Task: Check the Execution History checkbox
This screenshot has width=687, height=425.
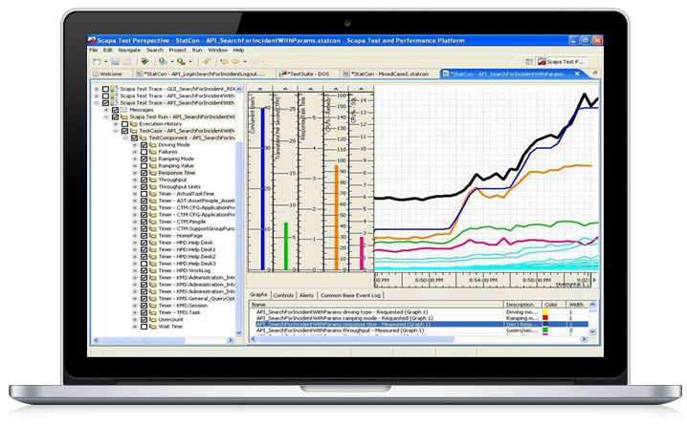Action: click(x=125, y=124)
